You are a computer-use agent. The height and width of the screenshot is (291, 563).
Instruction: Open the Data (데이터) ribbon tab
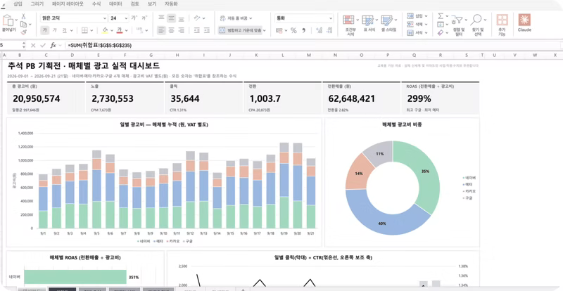pyautogui.click(x=115, y=4)
